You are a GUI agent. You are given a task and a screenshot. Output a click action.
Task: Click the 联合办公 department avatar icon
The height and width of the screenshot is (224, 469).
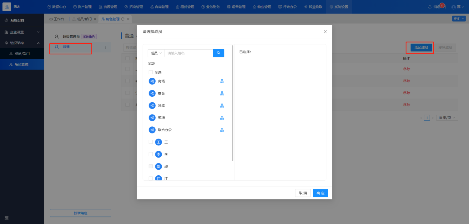tap(152, 130)
